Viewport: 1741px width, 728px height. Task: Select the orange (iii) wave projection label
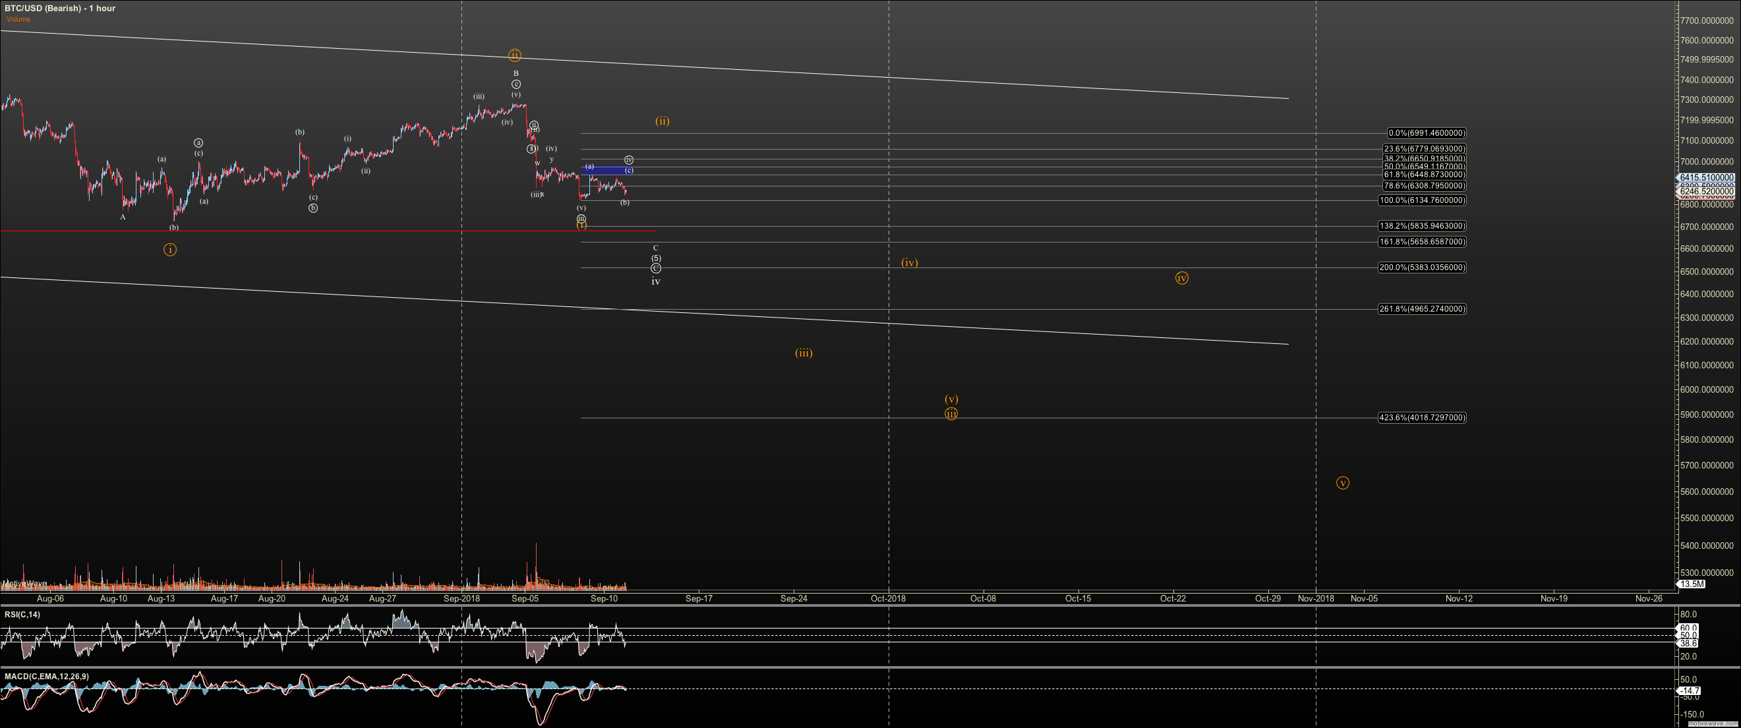(804, 352)
